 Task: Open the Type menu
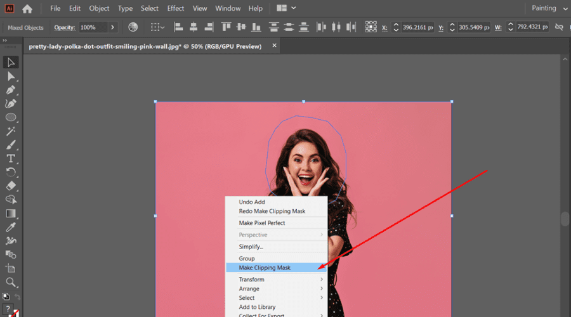(125, 8)
